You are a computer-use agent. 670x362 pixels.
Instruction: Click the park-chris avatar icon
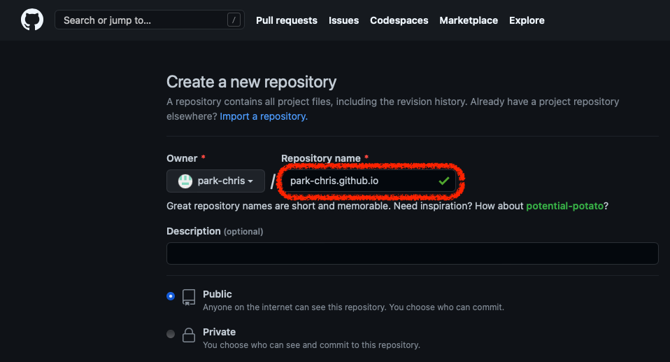click(185, 181)
